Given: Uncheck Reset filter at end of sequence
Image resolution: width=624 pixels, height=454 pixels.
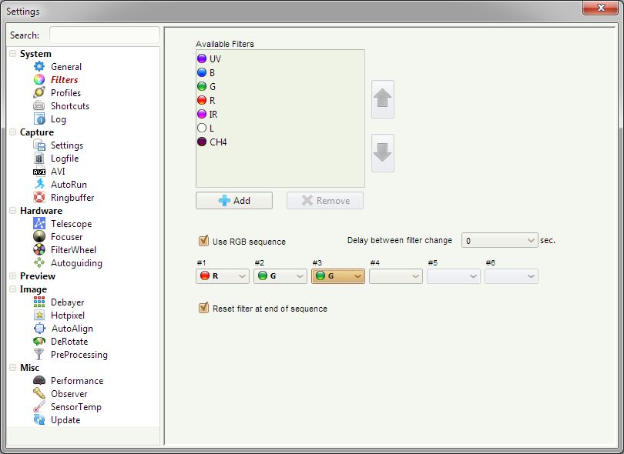Looking at the screenshot, I should coord(204,308).
